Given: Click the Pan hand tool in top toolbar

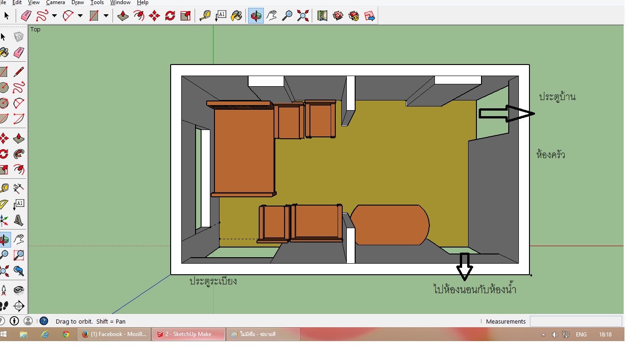Looking at the screenshot, I should pos(272,16).
